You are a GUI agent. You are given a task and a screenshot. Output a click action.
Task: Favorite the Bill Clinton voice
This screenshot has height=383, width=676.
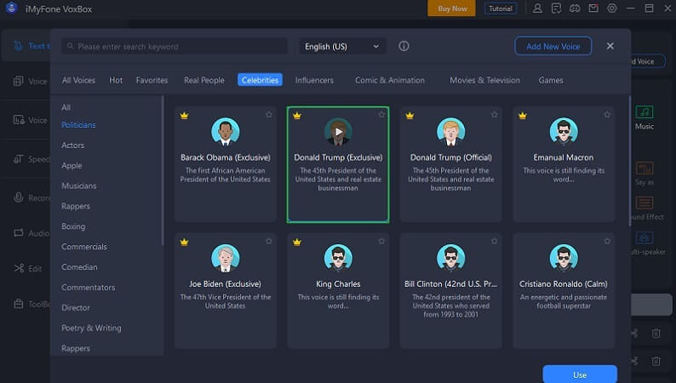pos(494,241)
